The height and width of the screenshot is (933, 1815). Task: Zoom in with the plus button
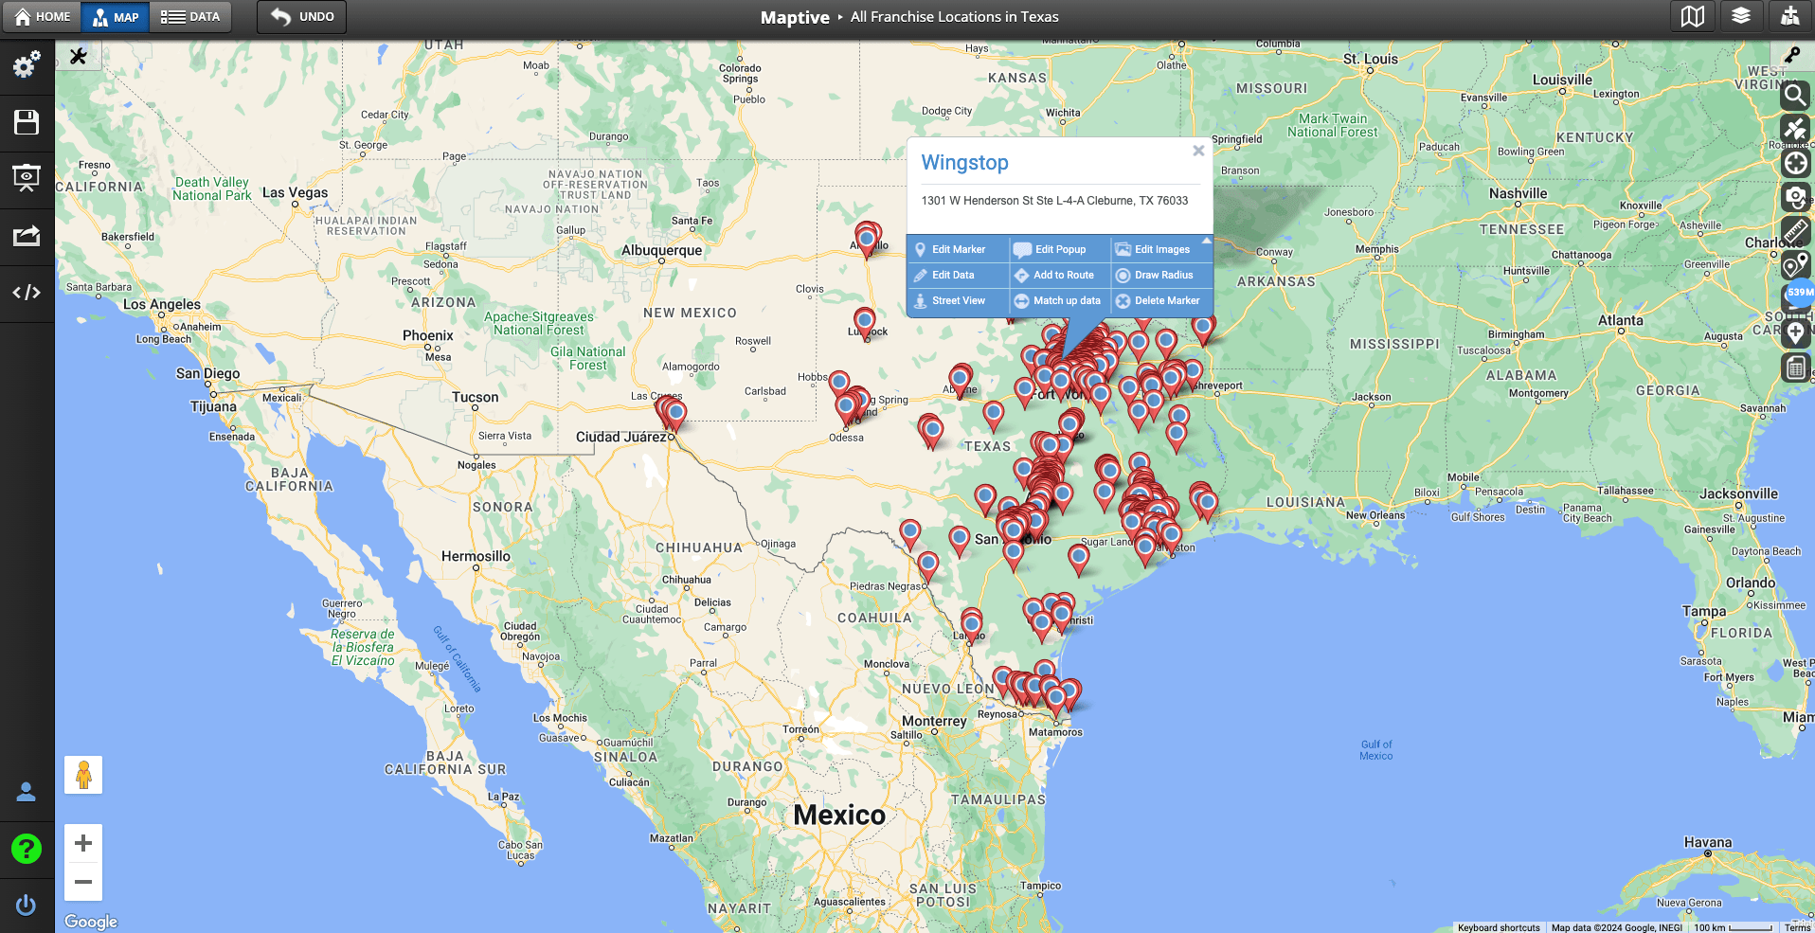(83, 843)
